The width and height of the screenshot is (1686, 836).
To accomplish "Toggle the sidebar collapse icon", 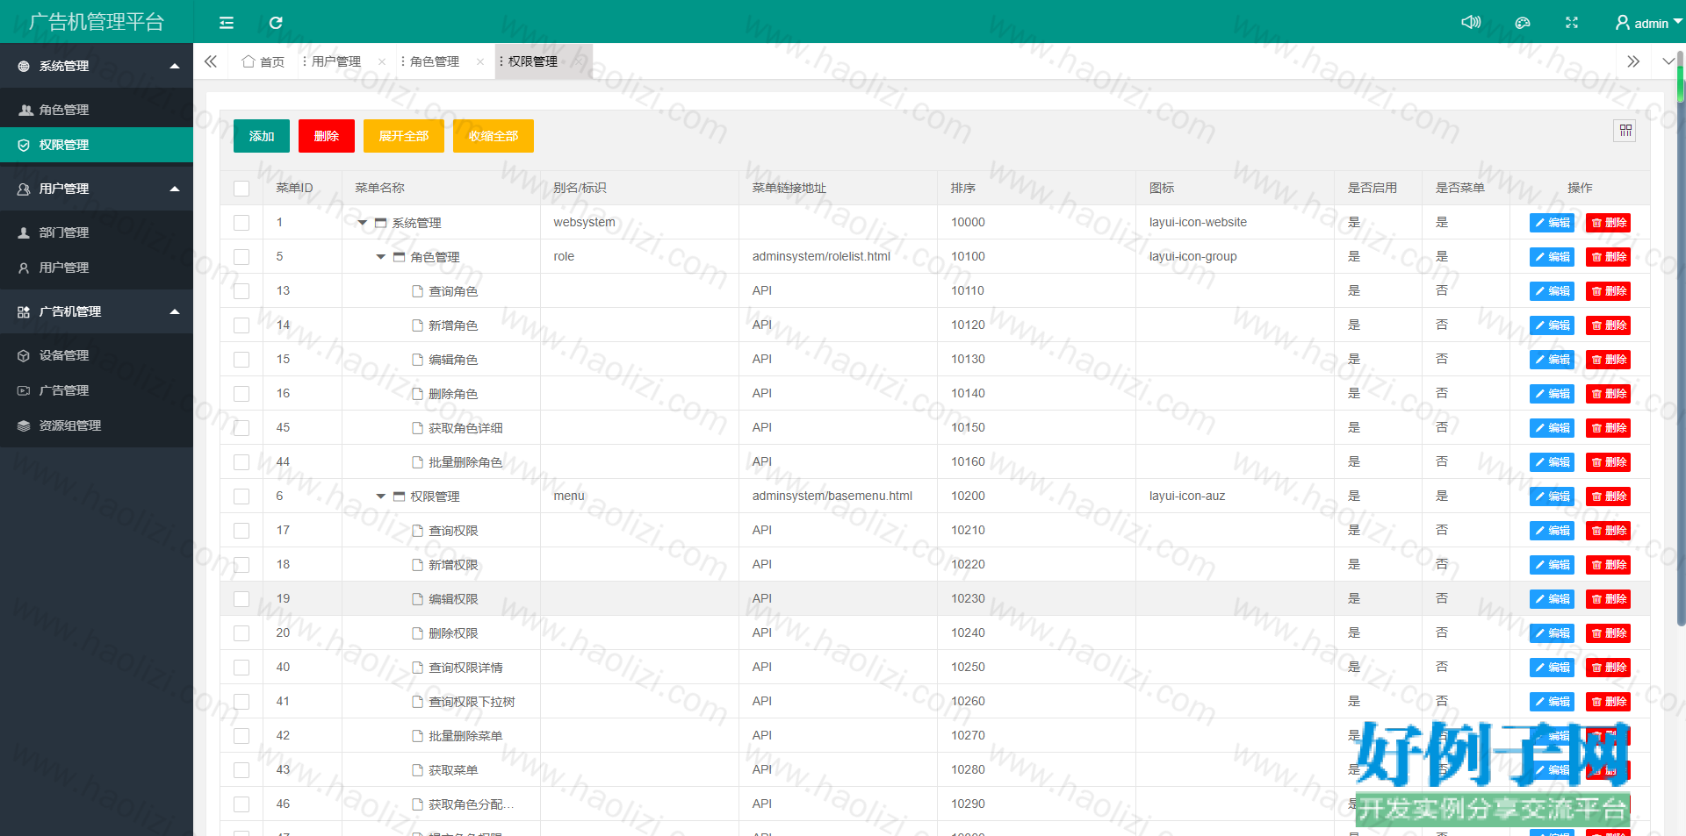I will (x=227, y=23).
